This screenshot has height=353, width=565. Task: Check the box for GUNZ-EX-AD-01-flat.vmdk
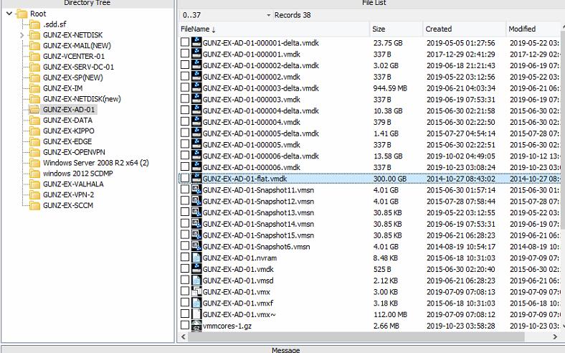click(x=185, y=179)
